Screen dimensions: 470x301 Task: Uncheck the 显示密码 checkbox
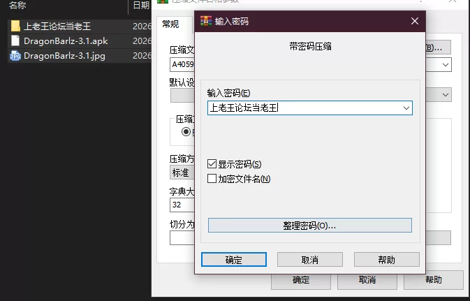pos(212,163)
